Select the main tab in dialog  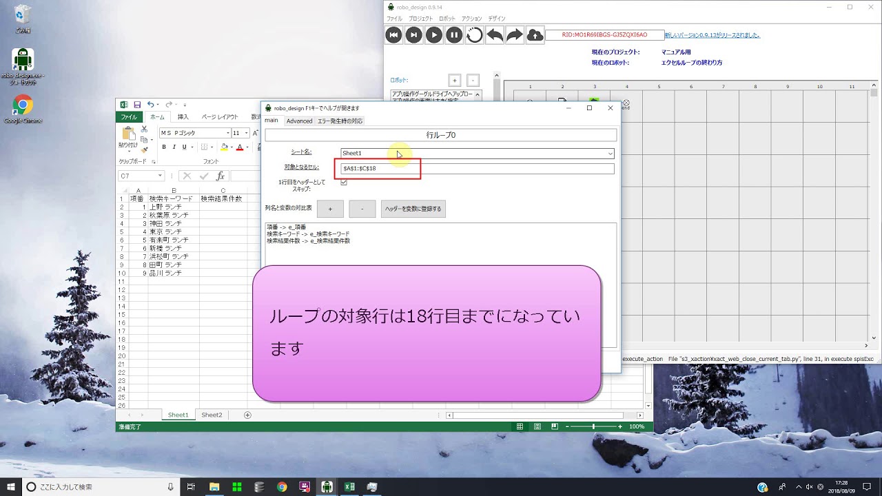pos(271,121)
